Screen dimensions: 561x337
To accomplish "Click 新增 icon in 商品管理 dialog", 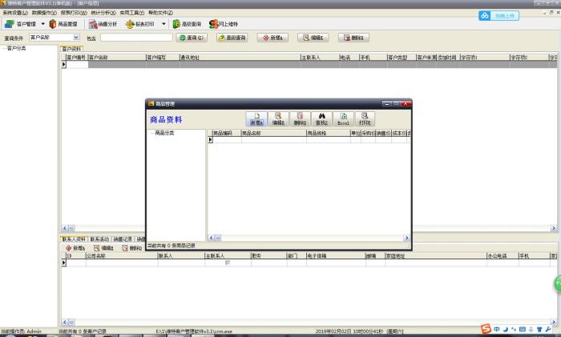I will pos(256,119).
